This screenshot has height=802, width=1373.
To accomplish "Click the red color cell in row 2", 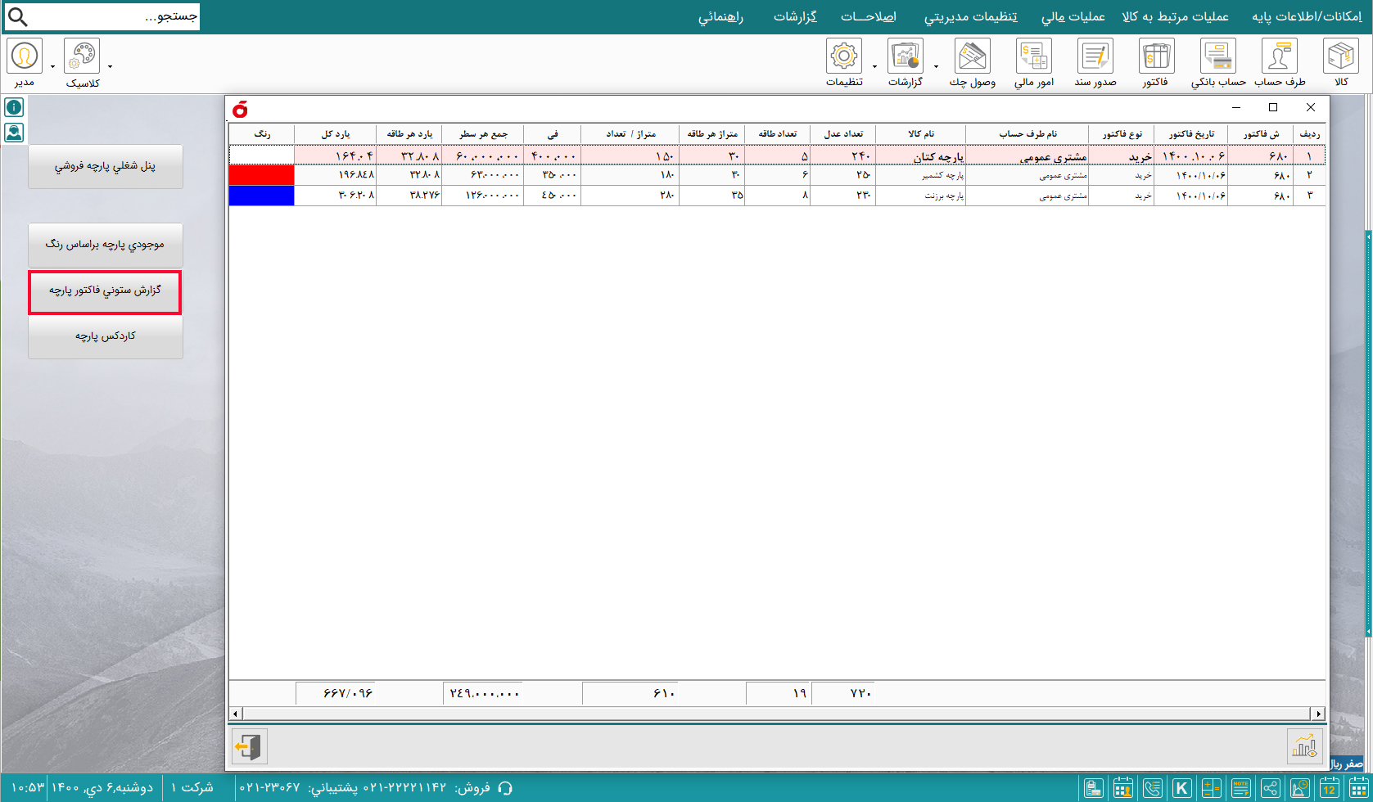I will (x=261, y=174).
